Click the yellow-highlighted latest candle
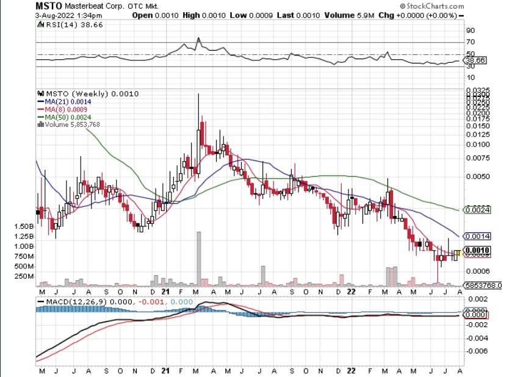Viewport: 523px width, 377px height. tap(459, 254)
